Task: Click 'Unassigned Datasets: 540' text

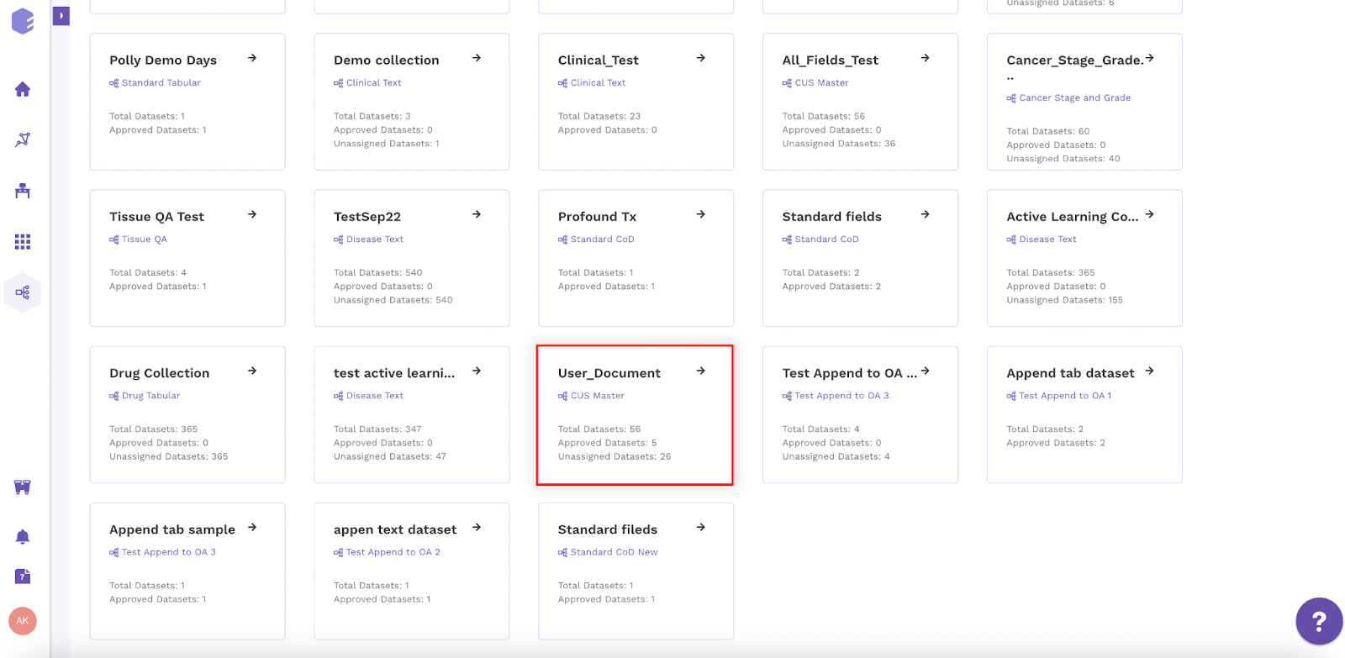Action: 393,300
